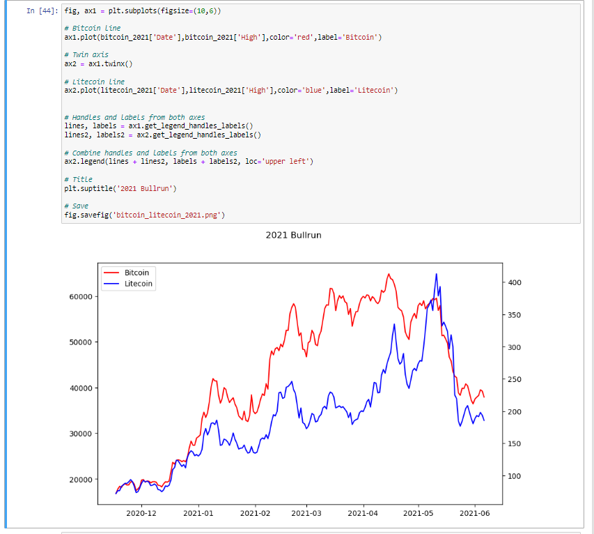Click the 400 tick on right axis
Screen dimensions: 594x534
pyautogui.click(x=515, y=283)
